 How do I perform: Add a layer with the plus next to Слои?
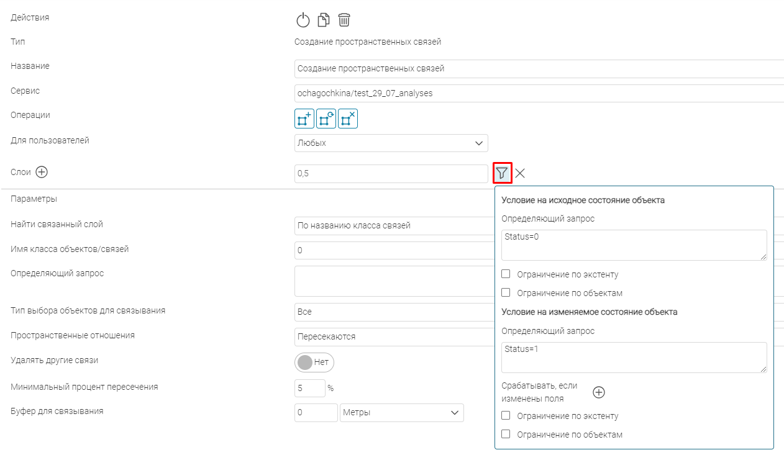(42, 173)
